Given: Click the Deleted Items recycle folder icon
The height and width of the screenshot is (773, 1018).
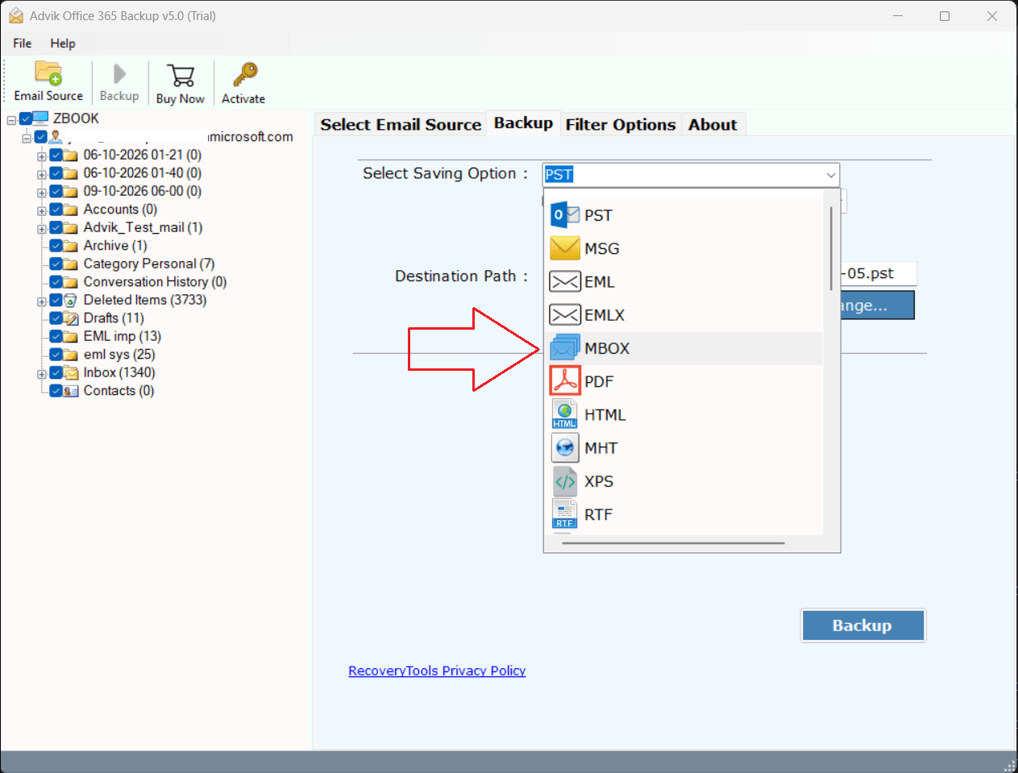Looking at the screenshot, I should [70, 300].
